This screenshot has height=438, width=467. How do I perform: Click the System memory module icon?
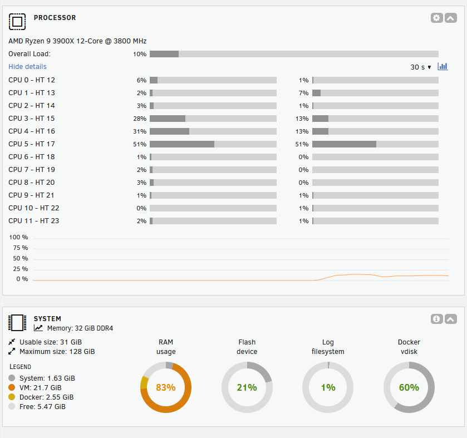click(x=17, y=323)
